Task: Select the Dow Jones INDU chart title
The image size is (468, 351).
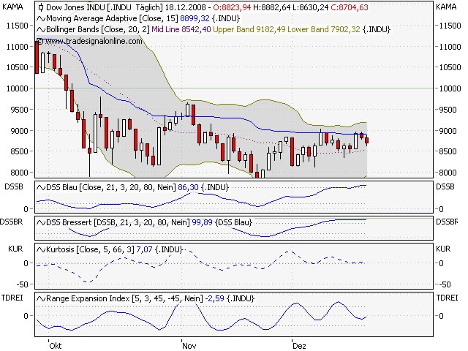Action: pyautogui.click(x=105, y=7)
